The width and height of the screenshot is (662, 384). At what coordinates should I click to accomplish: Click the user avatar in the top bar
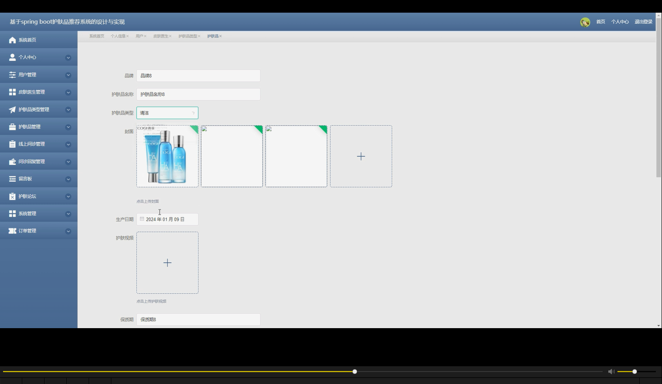pos(585,21)
